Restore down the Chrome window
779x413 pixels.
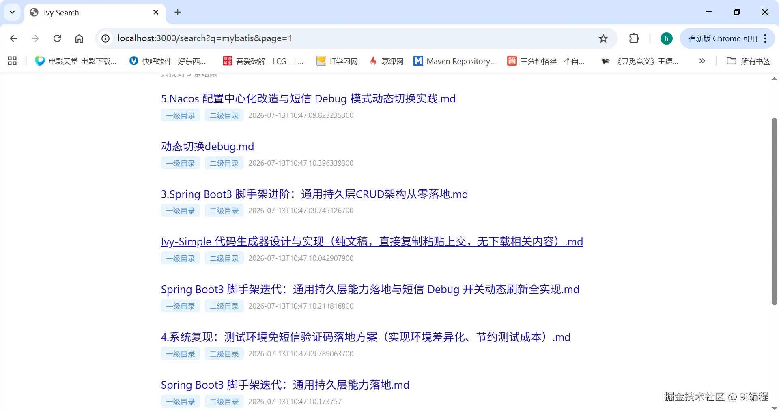737,12
